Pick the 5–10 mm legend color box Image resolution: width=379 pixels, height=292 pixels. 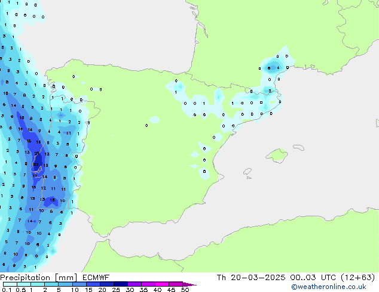tap(65, 284)
